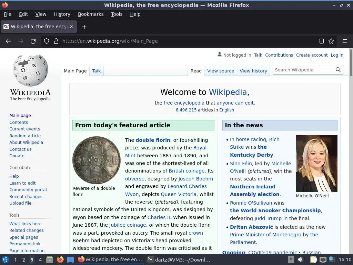Click the removable media eject tray icon
This screenshot has height=265, width=353.
click(291, 259)
